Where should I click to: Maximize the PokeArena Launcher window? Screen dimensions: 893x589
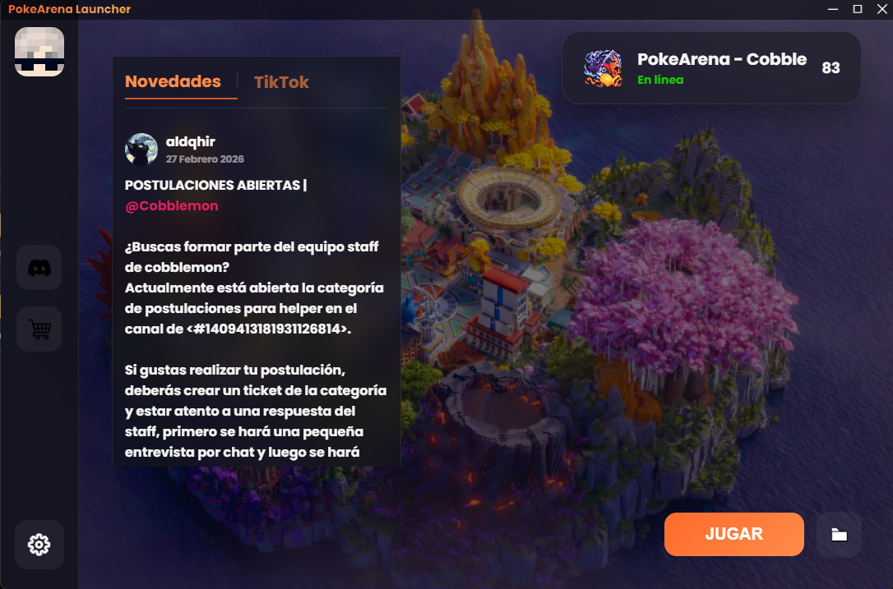[857, 9]
